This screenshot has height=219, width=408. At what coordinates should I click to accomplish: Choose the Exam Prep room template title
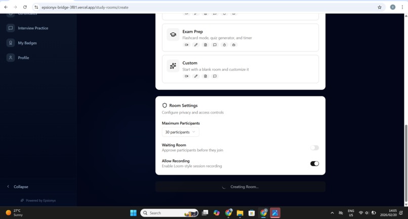click(x=192, y=32)
